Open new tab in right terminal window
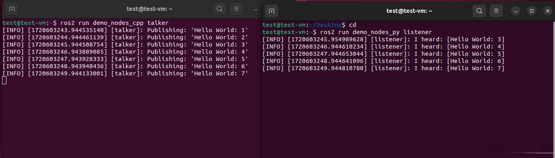This screenshot has height=158, width=555. 272,11
